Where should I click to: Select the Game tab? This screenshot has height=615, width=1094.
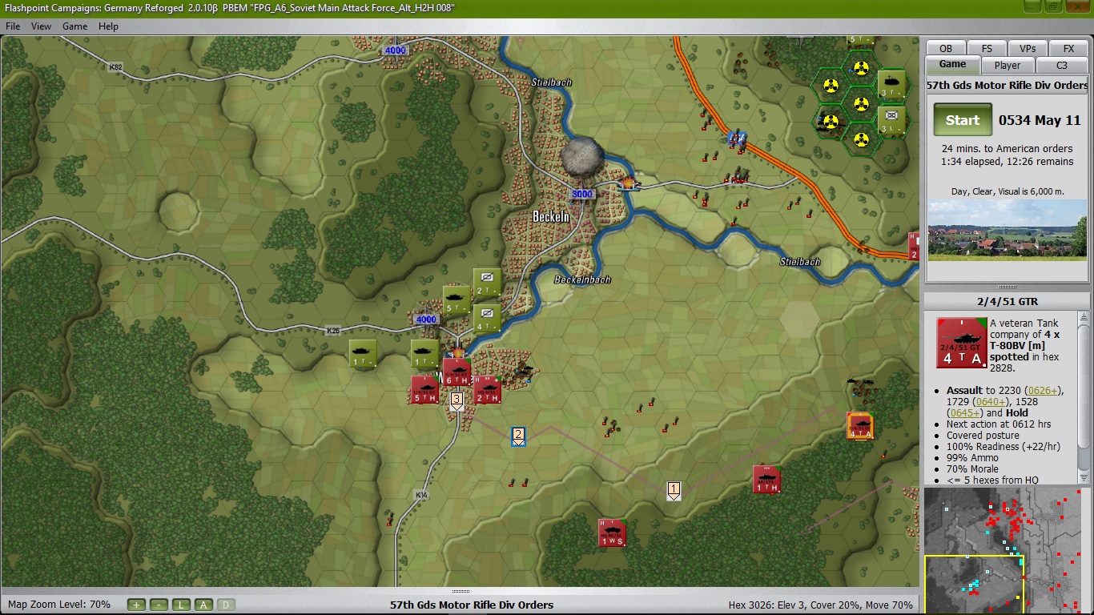[x=952, y=64]
